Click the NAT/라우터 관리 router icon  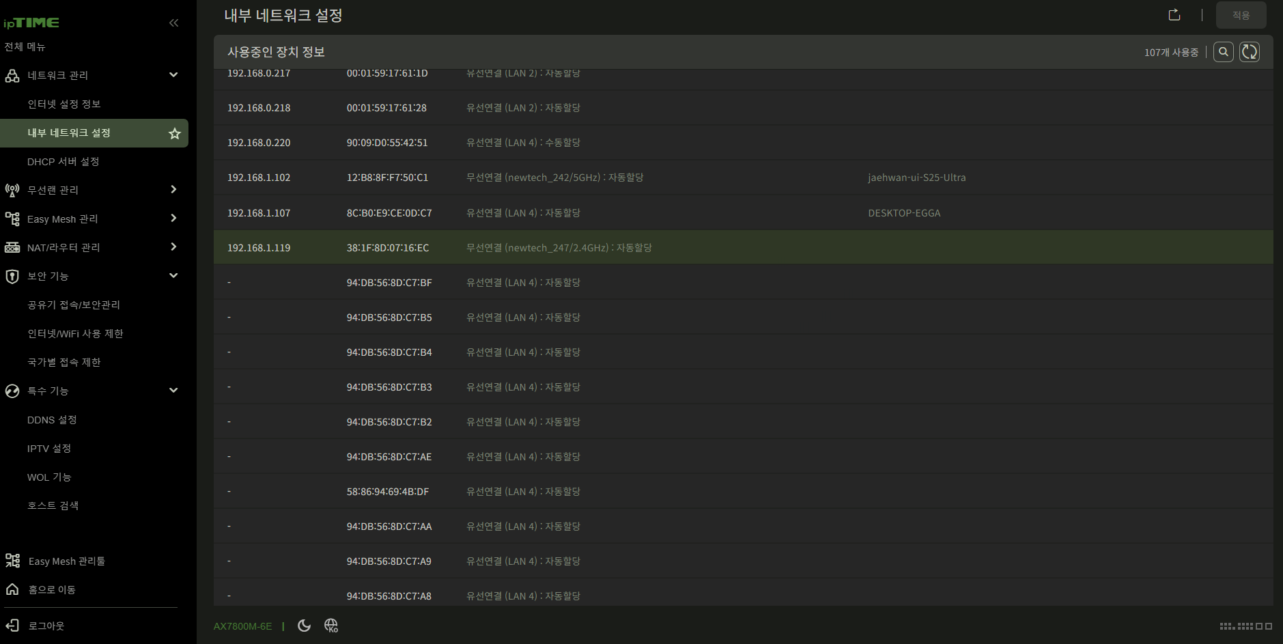coord(12,247)
